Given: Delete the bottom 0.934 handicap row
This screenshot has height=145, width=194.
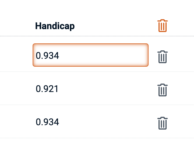Looking at the screenshot, I should pyautogui.click(x=163, y=123).
